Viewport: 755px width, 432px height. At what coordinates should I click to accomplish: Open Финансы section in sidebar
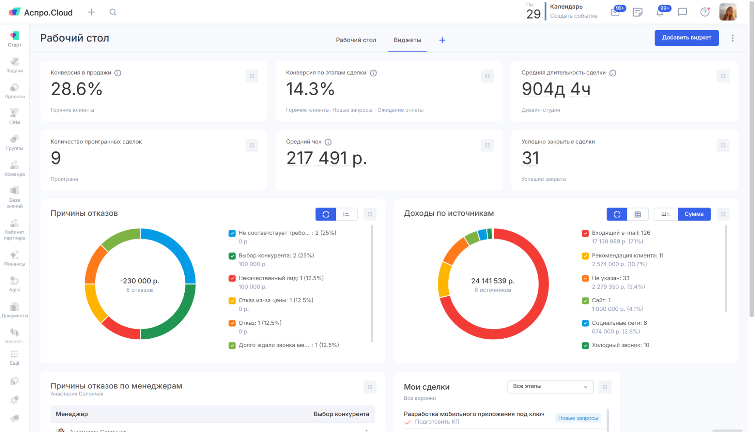coord(14,258)
